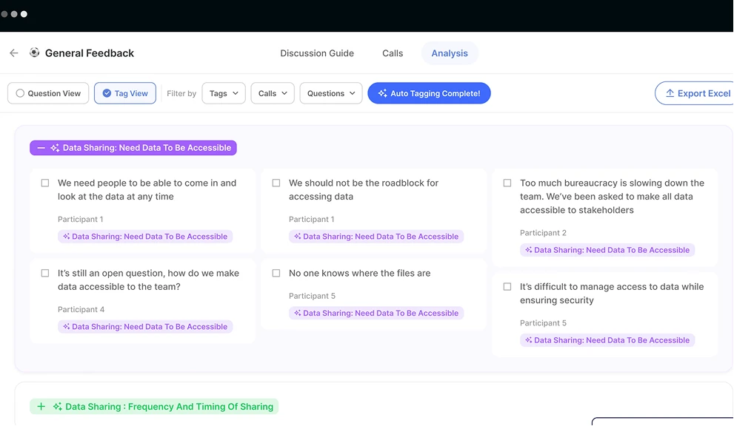The image size is (734, 426).
Task: Click sparkle icon in Auto Tagging button
Action: (382, 94)
